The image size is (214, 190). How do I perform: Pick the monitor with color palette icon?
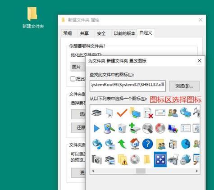pos(173,129)
